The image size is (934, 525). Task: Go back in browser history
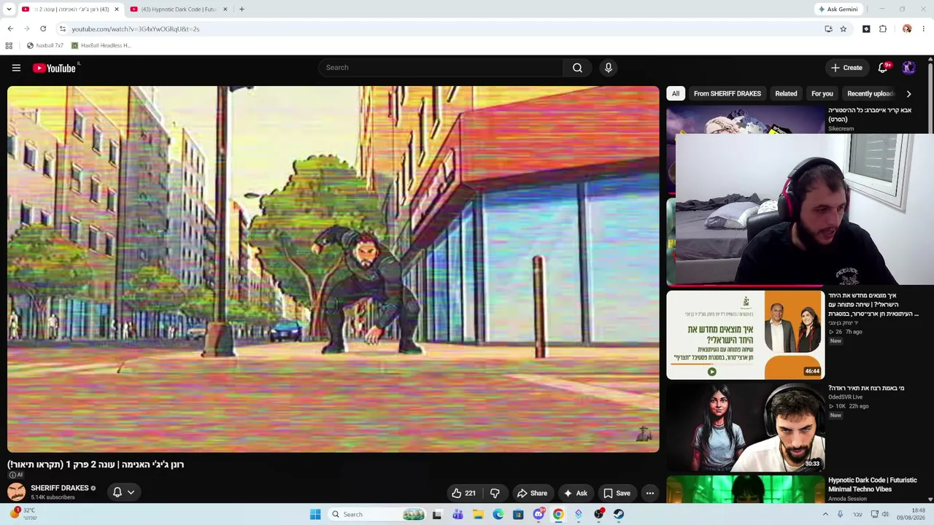click(10, 29)
